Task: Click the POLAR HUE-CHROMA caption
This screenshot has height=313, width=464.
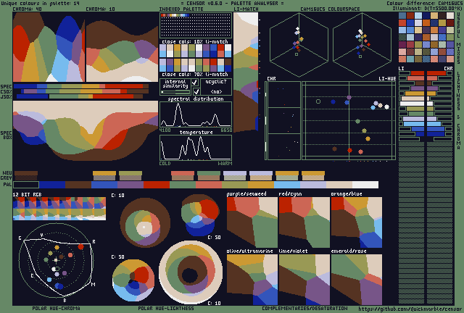Action: click(57, 309)
